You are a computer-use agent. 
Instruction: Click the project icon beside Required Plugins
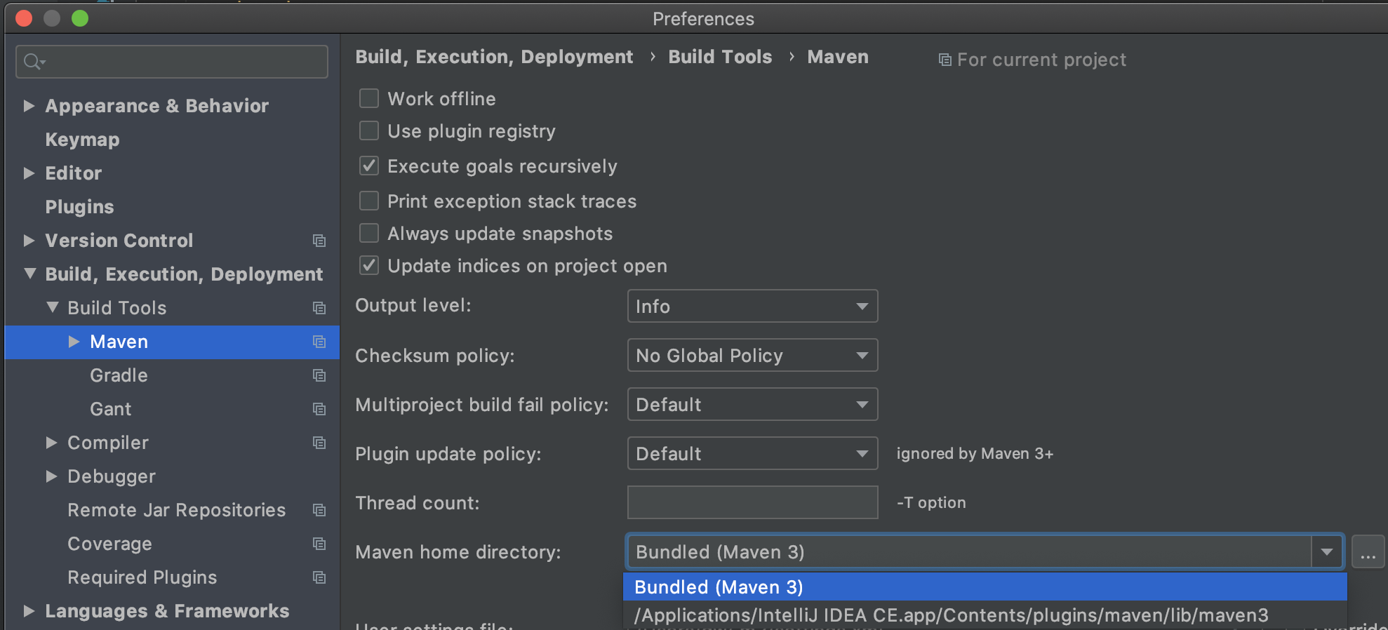320,577
